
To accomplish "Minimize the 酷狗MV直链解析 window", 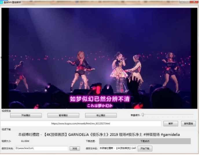I will click(x=182, y=2).
